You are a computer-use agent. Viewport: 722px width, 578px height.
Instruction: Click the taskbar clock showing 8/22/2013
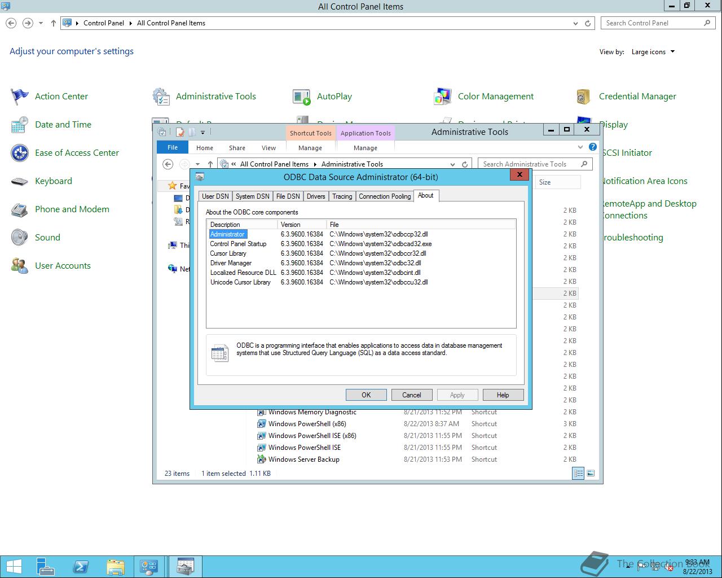tap(697, 567)
